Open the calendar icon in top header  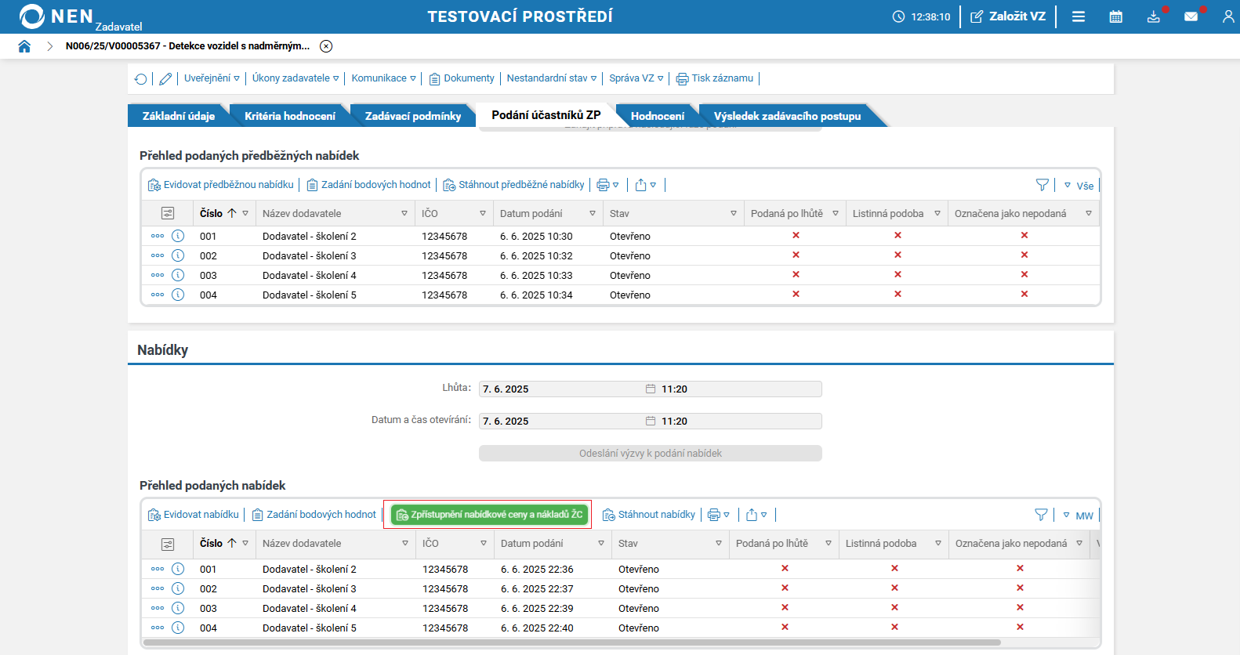(x=1115, y=16)
